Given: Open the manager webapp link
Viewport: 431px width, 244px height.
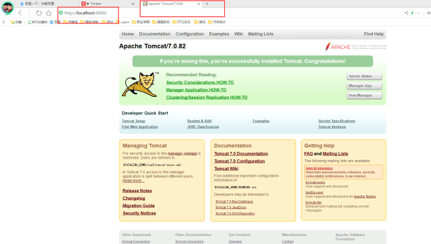Looking at the screenshot, I should tap(183, 153).
